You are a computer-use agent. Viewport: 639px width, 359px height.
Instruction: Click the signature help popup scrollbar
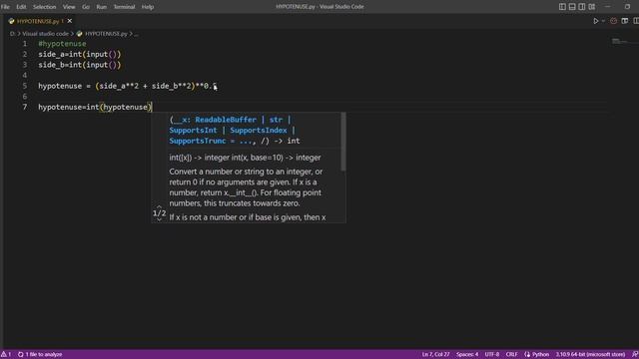coord(343,142)
